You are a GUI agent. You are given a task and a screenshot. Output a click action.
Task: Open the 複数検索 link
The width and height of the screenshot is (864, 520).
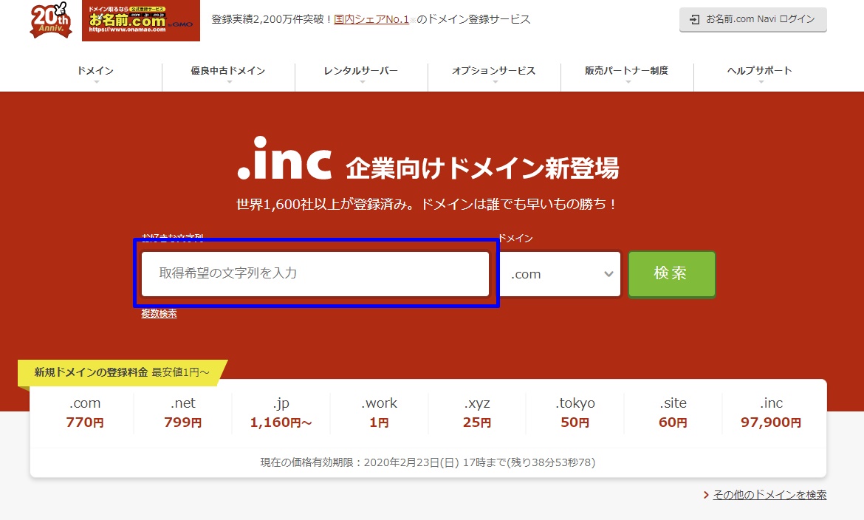click(159, 314)
